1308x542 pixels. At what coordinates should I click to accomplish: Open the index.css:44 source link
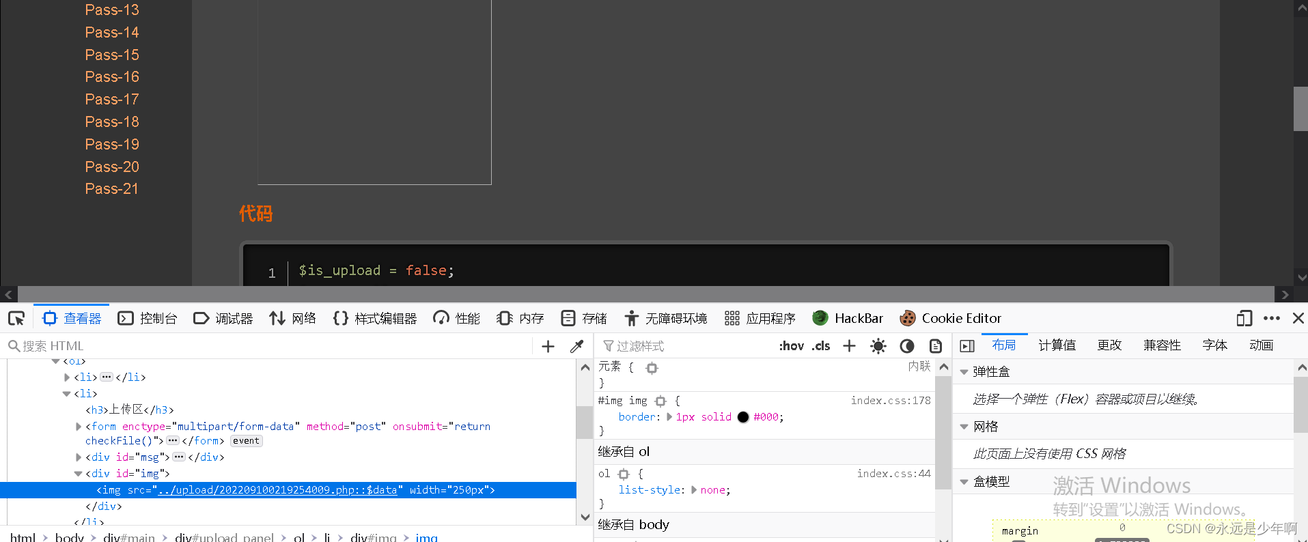coord(894,474)
